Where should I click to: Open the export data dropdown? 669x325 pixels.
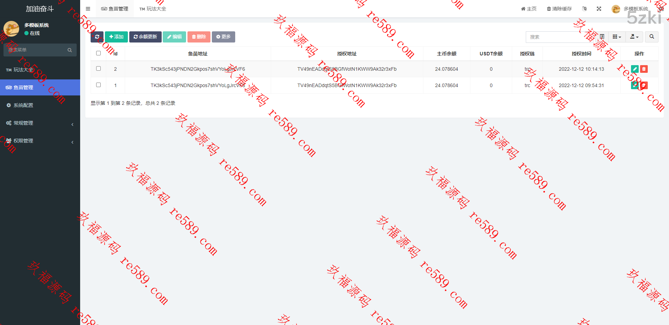tap(634, 37)
